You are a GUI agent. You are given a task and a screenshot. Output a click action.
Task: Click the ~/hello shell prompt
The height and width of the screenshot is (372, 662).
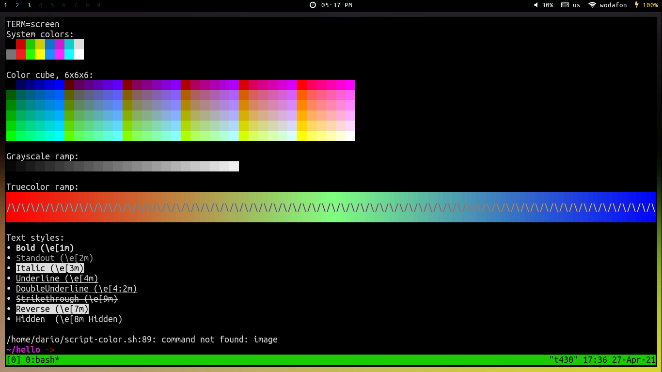(31, 350)
